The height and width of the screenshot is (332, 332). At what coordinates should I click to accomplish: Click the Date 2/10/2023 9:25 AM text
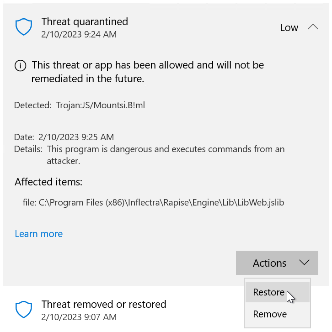tap(64, 137)
